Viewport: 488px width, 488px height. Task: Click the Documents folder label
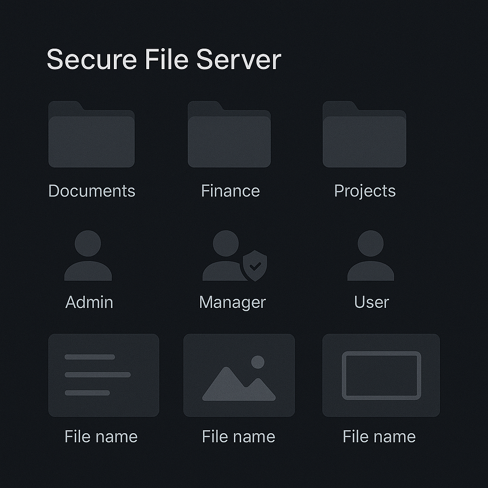click(92, 191)
